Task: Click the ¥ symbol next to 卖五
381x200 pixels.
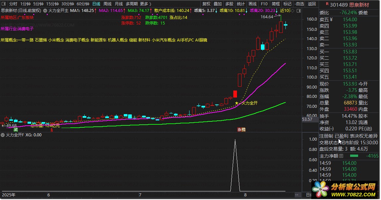Action: pyautogui.click(x=331, y=20)
